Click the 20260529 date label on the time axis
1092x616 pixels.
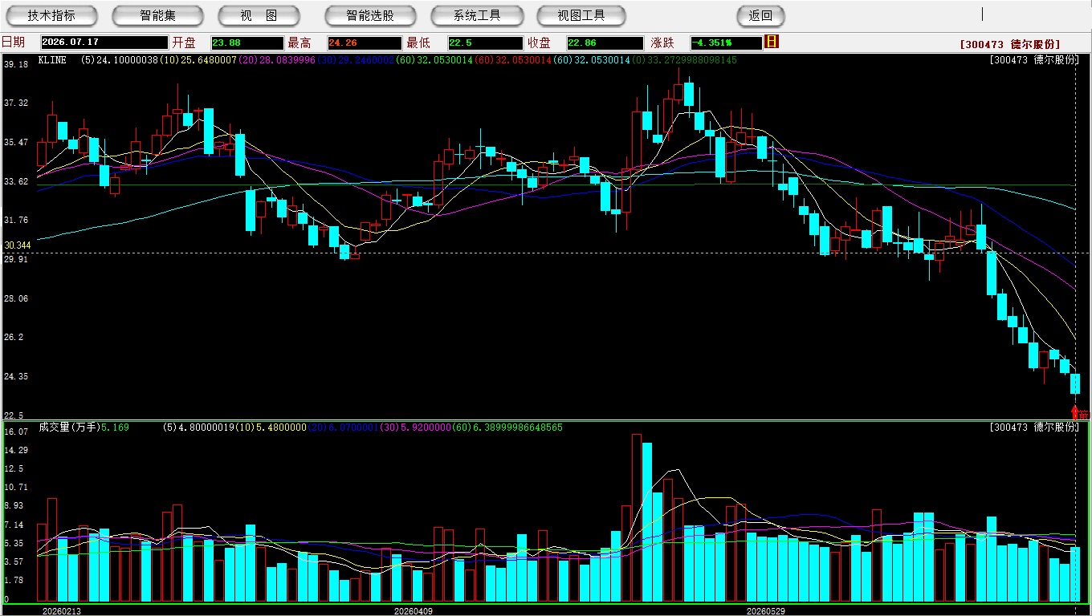[765, 611]
